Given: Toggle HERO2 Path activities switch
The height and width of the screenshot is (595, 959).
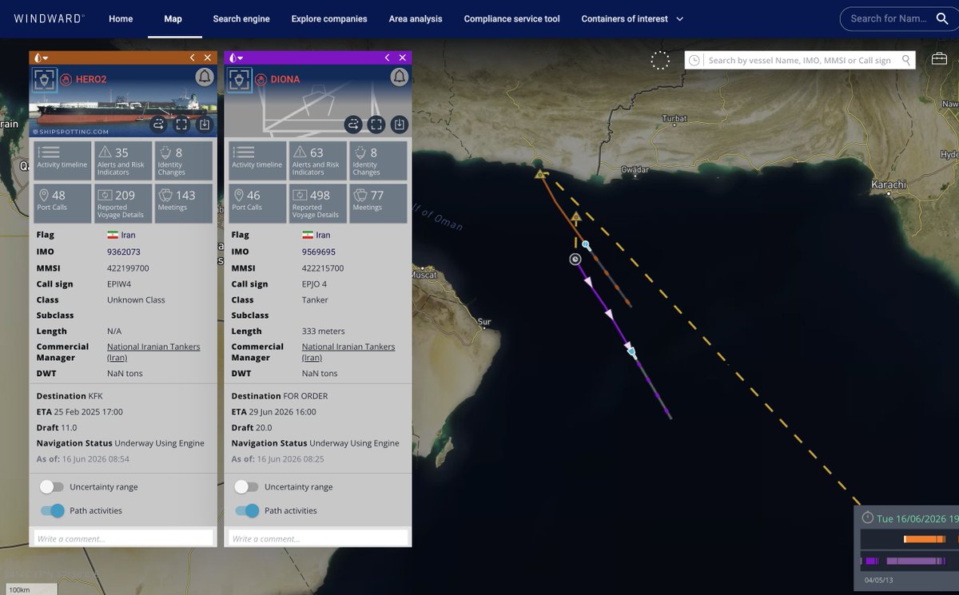Looking at the screenshot, I should [x=52, y=510].
